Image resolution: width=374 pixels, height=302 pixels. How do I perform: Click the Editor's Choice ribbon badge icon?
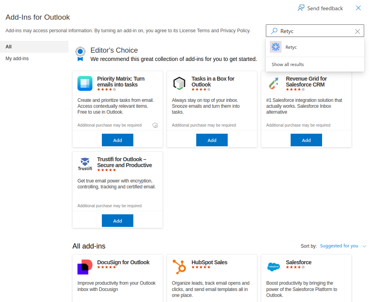click(80, 54)
